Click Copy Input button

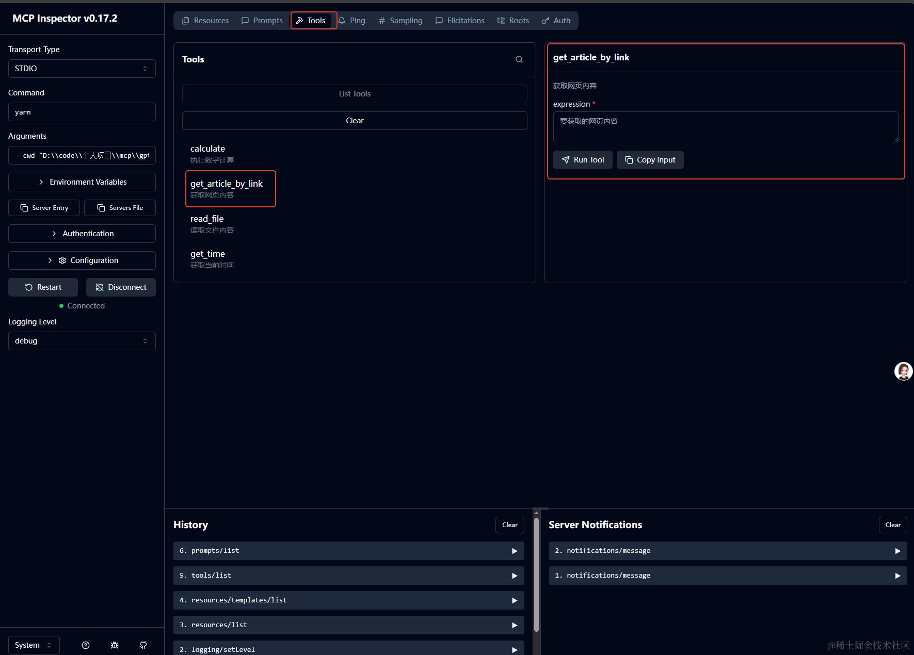click(650, 160)
